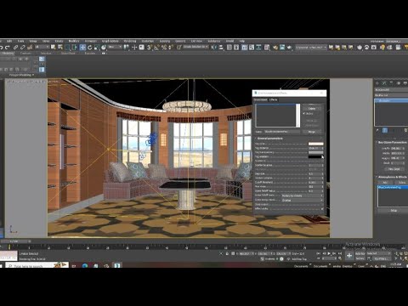Open Select by Name list icon
The height and width of the screenshot is (306, 408).
pos(60,47)
